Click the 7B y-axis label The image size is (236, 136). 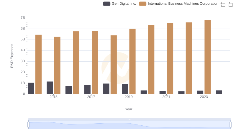point(23,18)
